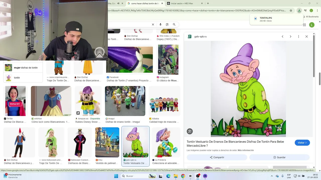The height and width of the screenshot is (180, 321).
Task: Open the ESP LAA language switcher
Action: click(289, 176)
